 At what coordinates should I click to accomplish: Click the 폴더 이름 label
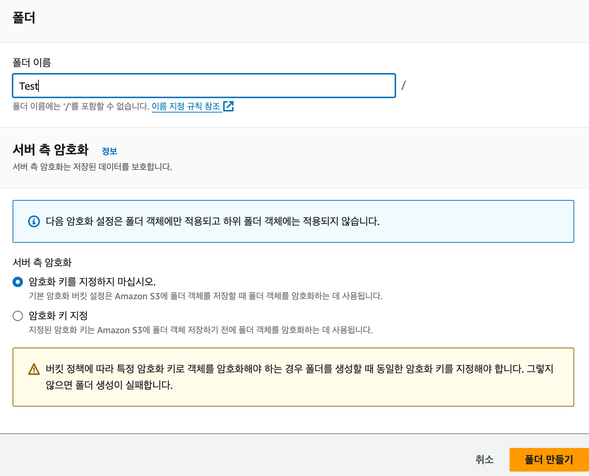pos(32,62)
